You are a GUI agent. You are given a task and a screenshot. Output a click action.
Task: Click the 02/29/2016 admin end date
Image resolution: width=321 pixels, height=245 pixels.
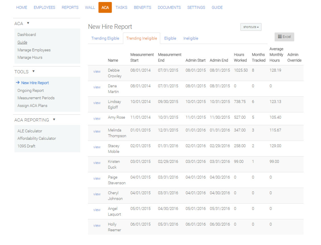pos(220,146)
